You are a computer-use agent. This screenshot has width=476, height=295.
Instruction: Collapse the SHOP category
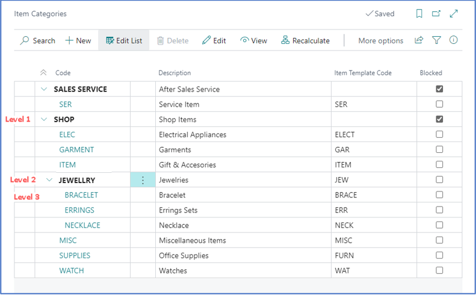tap(44, 119)
